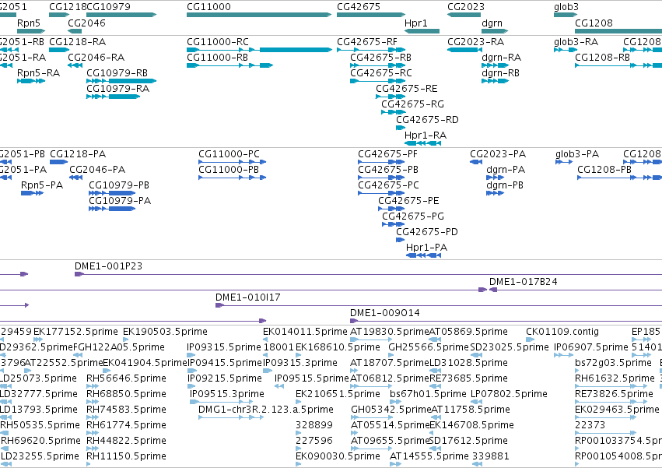This screenshot has height=468, width=662.
Task: Select the dgrn-RB transcript
Action: [x=495, y=81]
